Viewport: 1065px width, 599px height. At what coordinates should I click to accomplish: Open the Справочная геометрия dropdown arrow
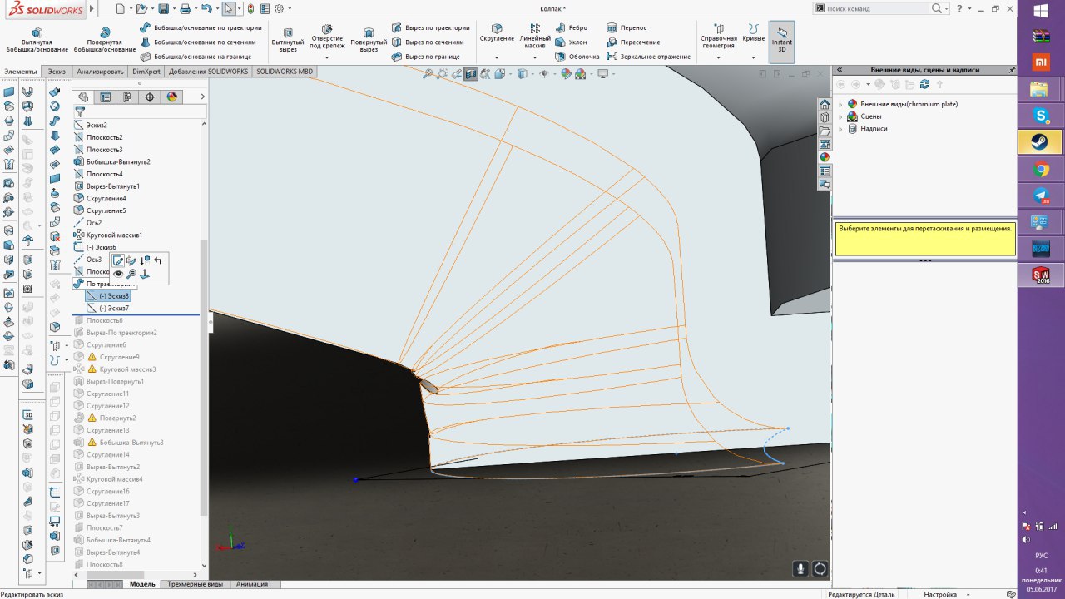(x=719, y=57)
